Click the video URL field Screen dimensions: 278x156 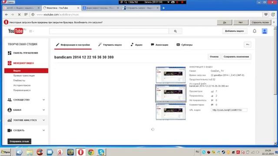[229, 110]
